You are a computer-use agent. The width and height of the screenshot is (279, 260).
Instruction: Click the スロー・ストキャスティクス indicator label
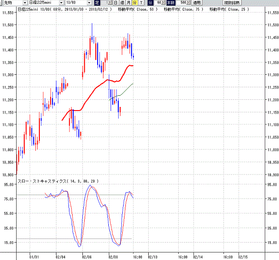tap(58, 181)
